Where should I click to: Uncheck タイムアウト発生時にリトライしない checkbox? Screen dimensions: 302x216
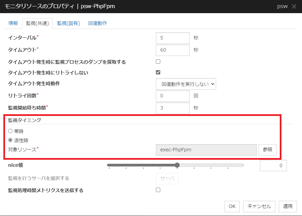(158, 72)
